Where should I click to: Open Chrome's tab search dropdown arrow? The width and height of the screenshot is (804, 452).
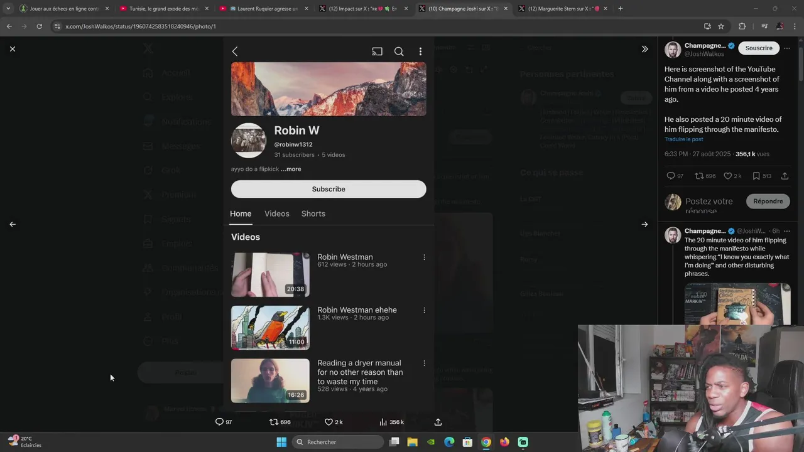tap(8, 9)
